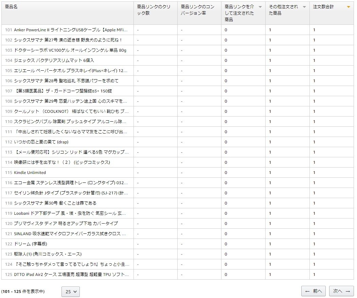Select row 105 エリエール ペーパータオル
Image resolution: width=357 pixels, height=298 pixels.
178,71
